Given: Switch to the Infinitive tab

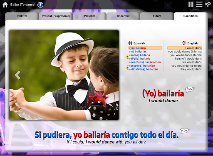Looking at the screenshot, I should pyautogui.click(x=22, y=16).
